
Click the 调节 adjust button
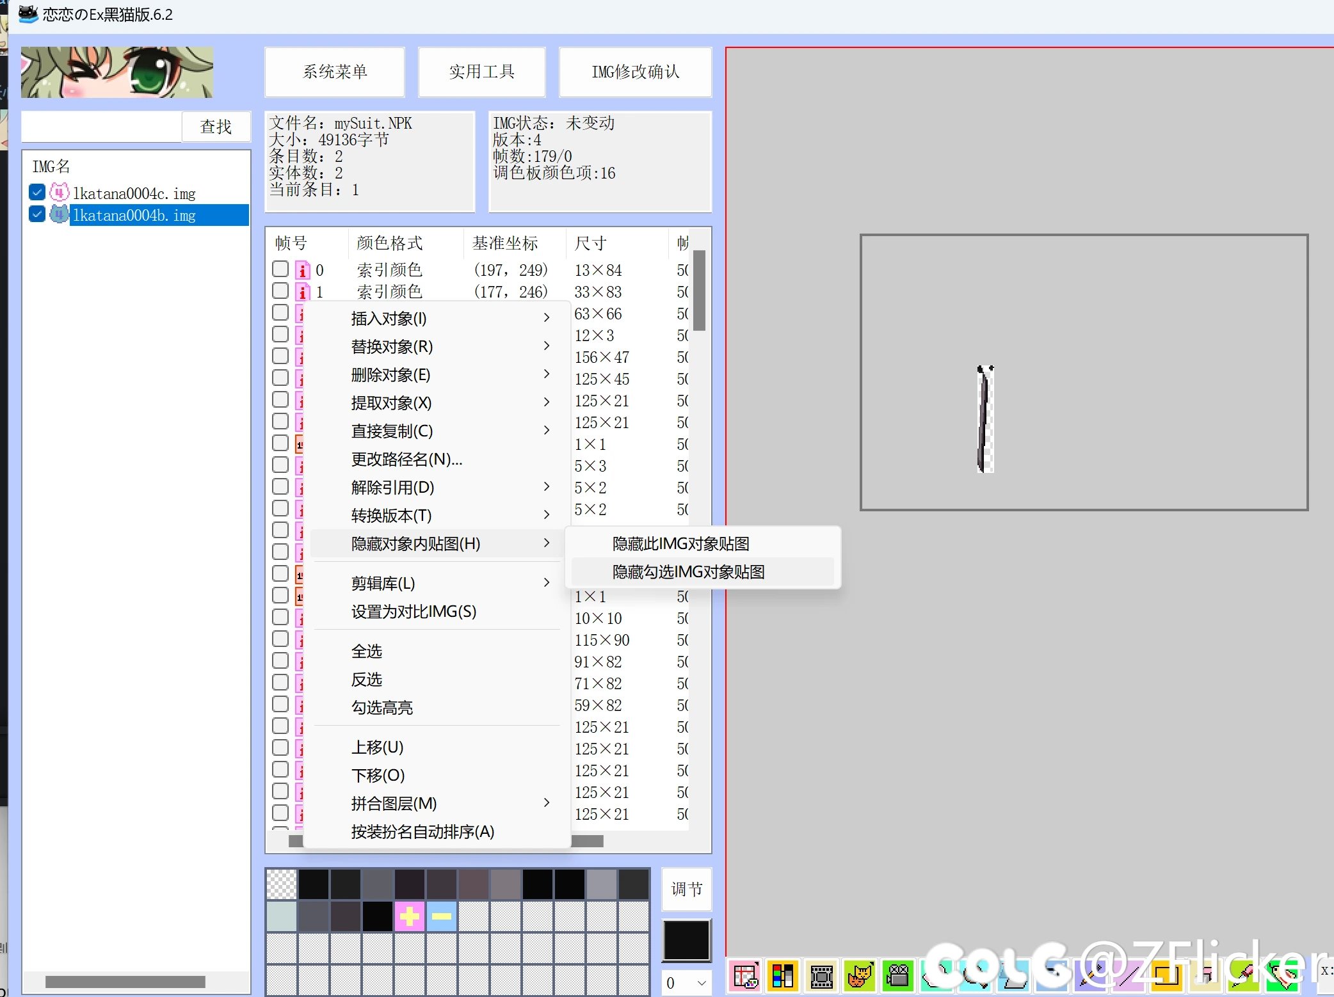tap(686, 889)
